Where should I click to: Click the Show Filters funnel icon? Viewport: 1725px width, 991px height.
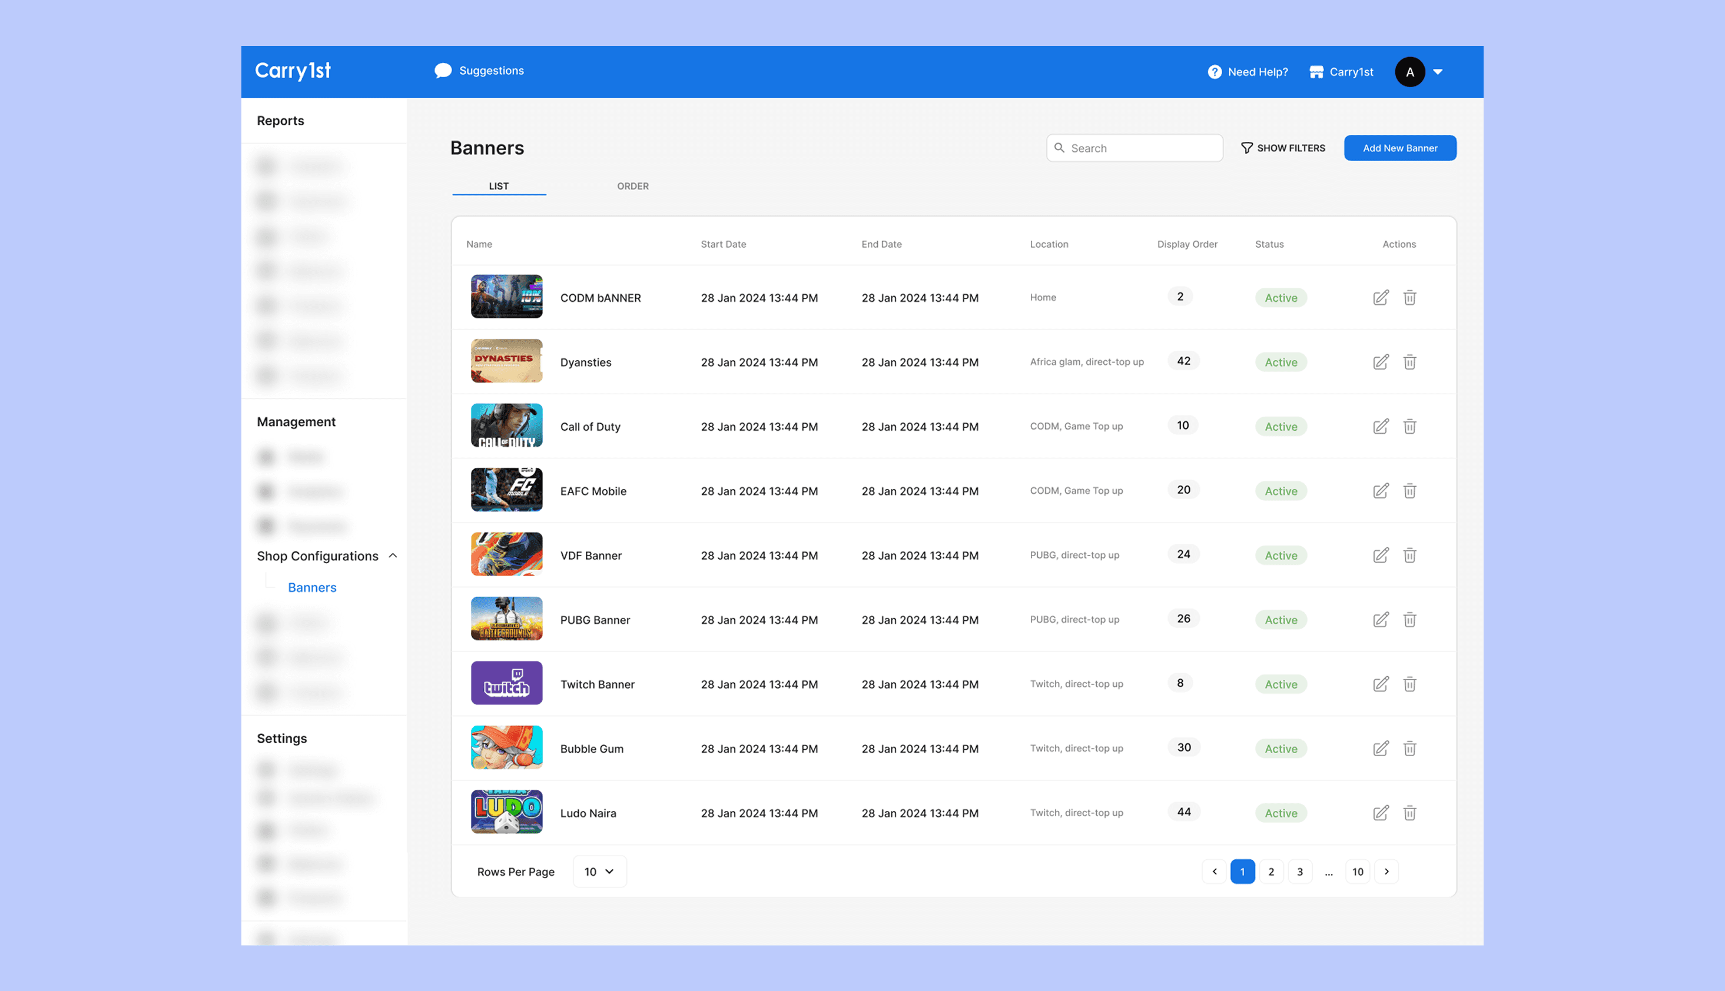(x=1246, y=148)
